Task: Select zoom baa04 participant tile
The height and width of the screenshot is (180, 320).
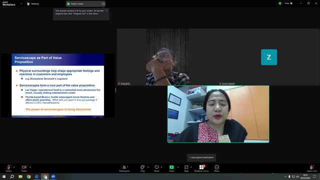Action: (269, 57)
